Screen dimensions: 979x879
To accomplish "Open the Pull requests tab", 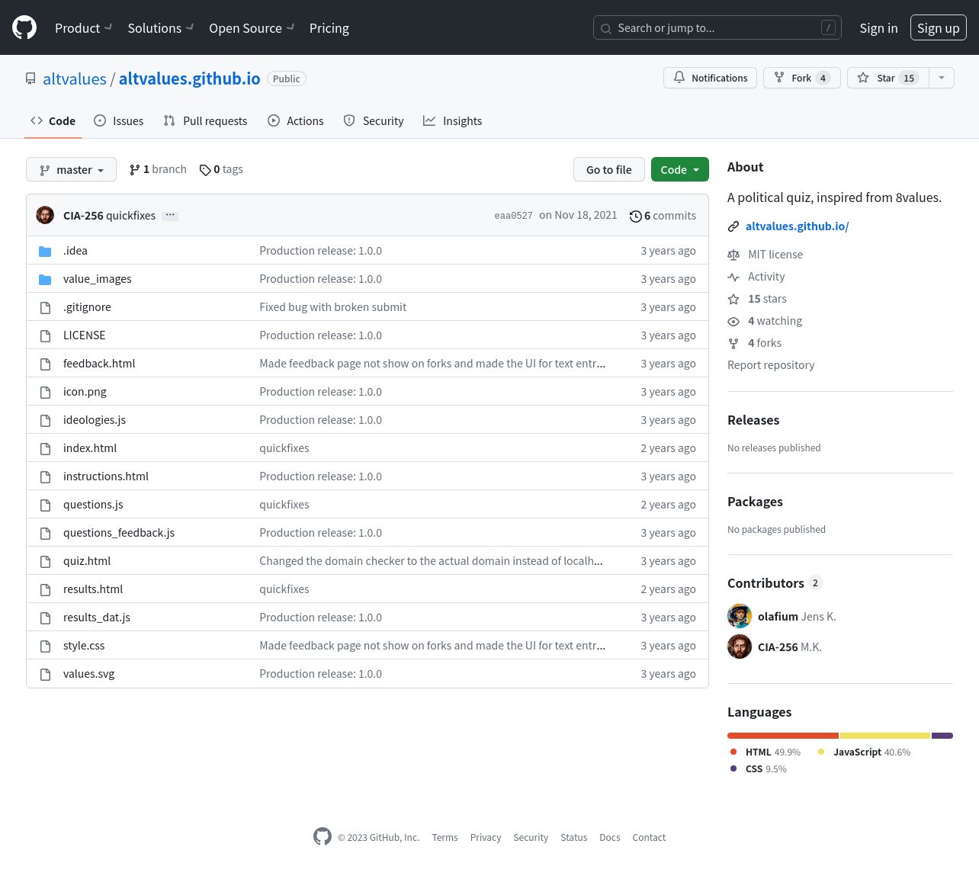I will [x=206, y=120].
